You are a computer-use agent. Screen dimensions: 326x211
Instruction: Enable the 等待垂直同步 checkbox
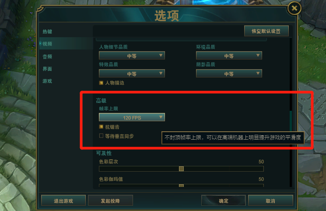pos(101,136)
